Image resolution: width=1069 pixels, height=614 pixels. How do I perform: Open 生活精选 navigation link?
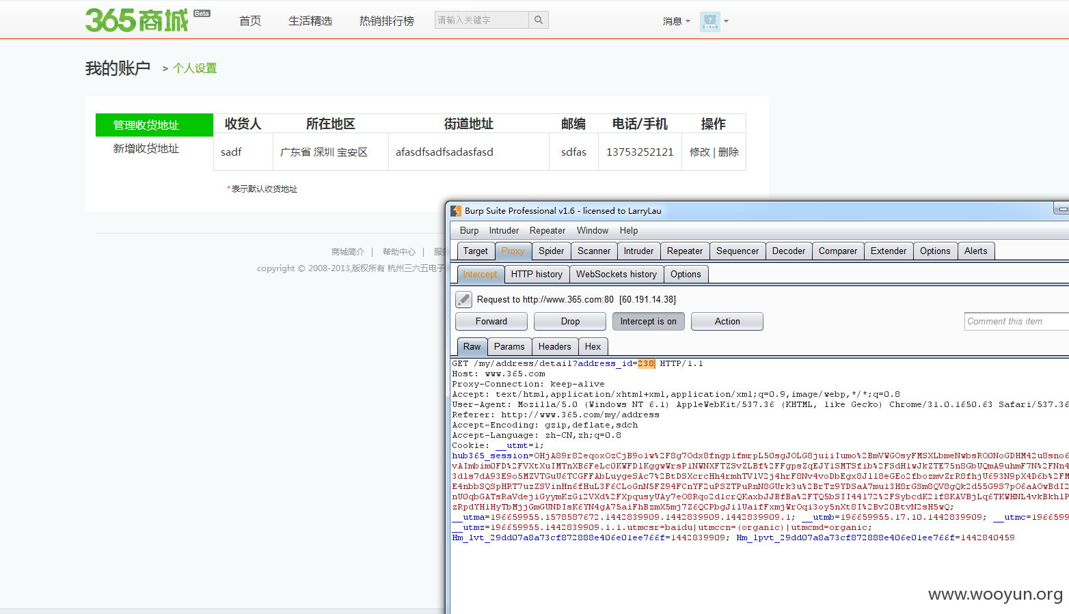(310, 21)
